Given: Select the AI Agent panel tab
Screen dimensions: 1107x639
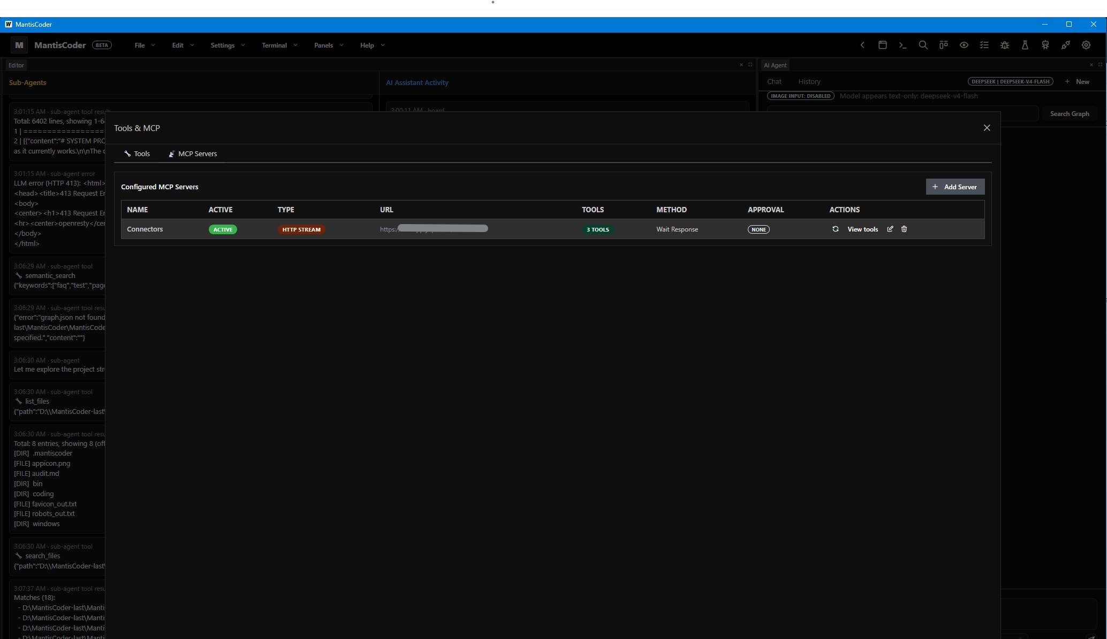Looking at the screenshot, I should (x=775, y=65).
